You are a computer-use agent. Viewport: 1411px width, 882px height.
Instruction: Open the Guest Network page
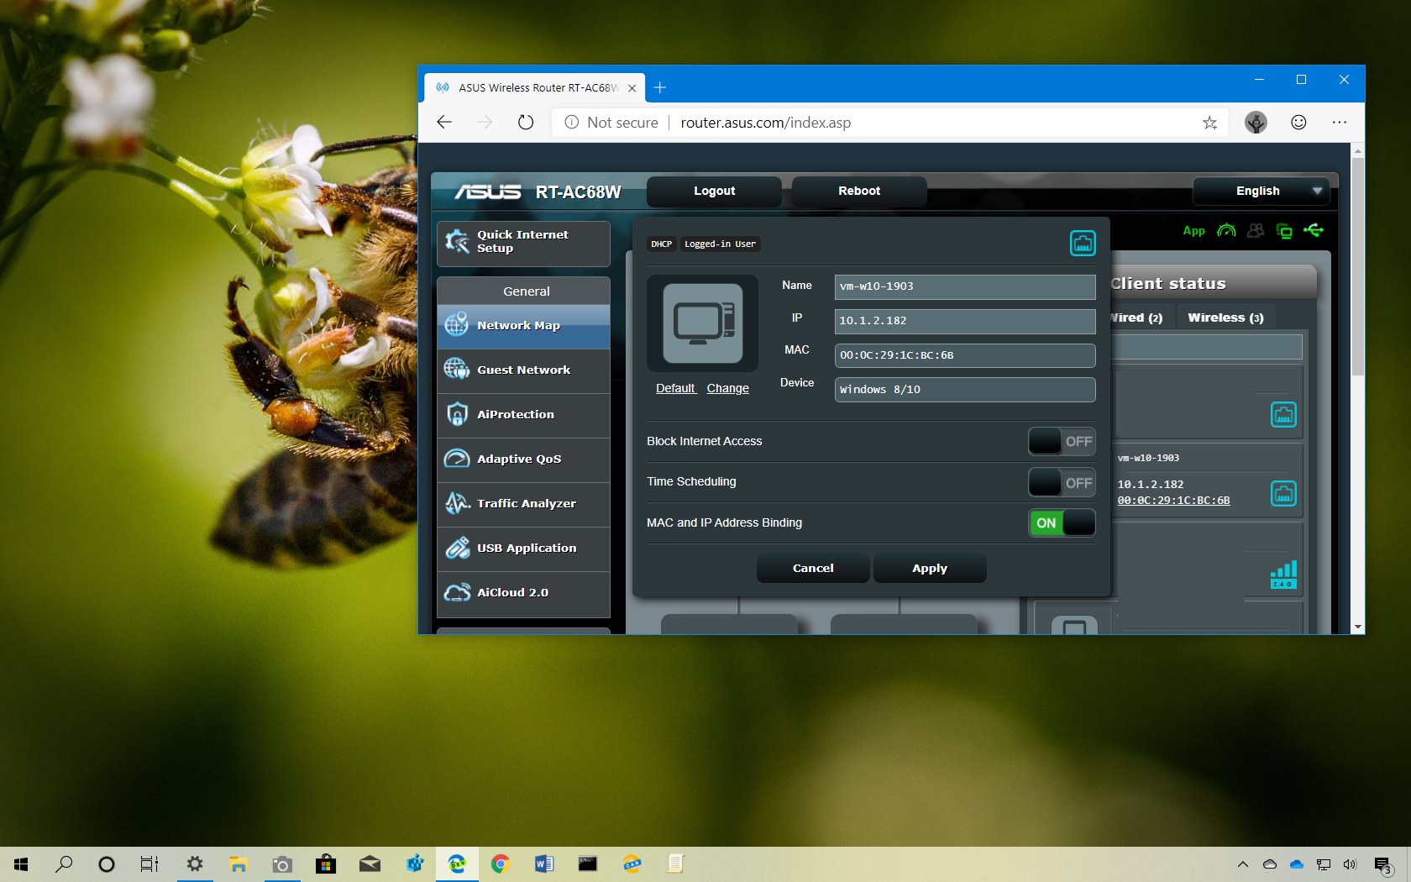point(523,370)
